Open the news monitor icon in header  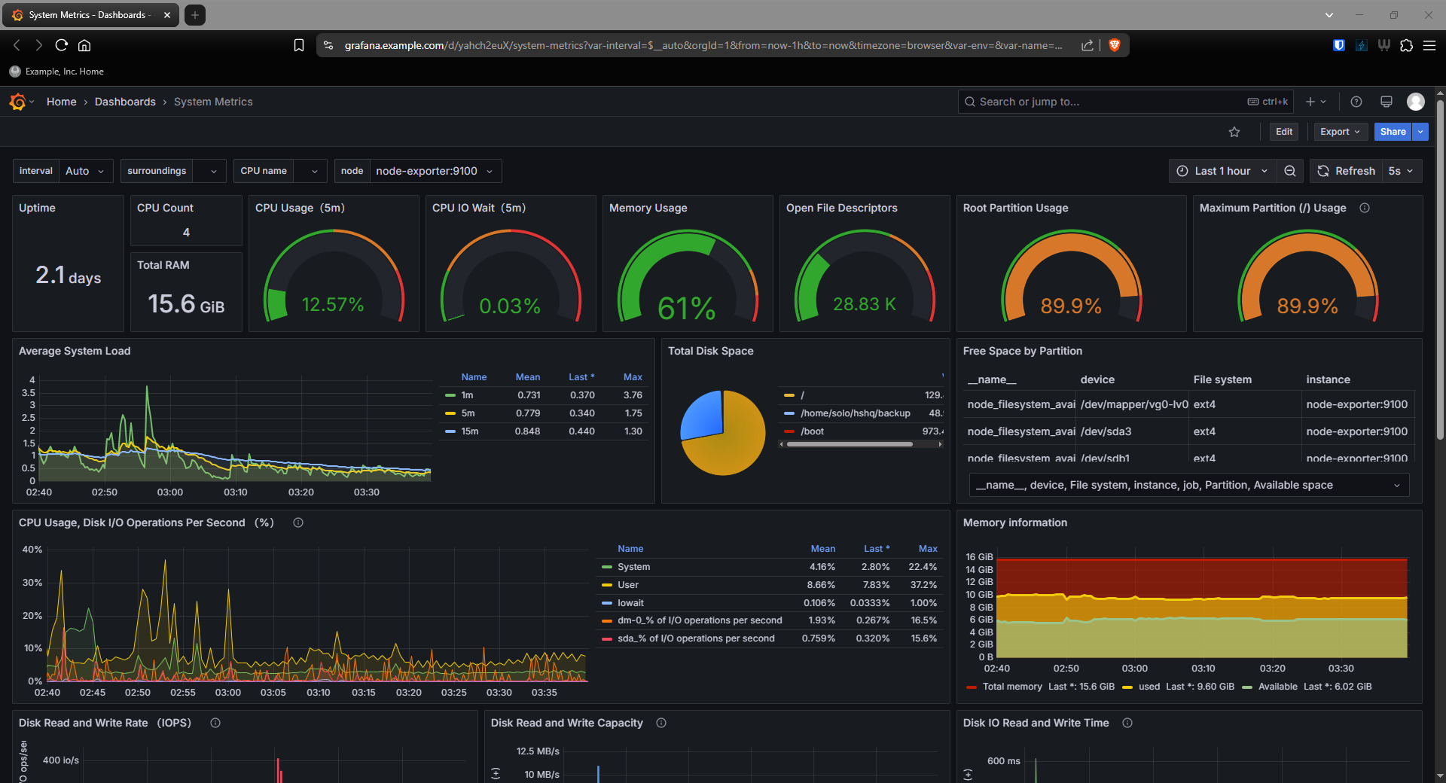[x=1386, y=102]
